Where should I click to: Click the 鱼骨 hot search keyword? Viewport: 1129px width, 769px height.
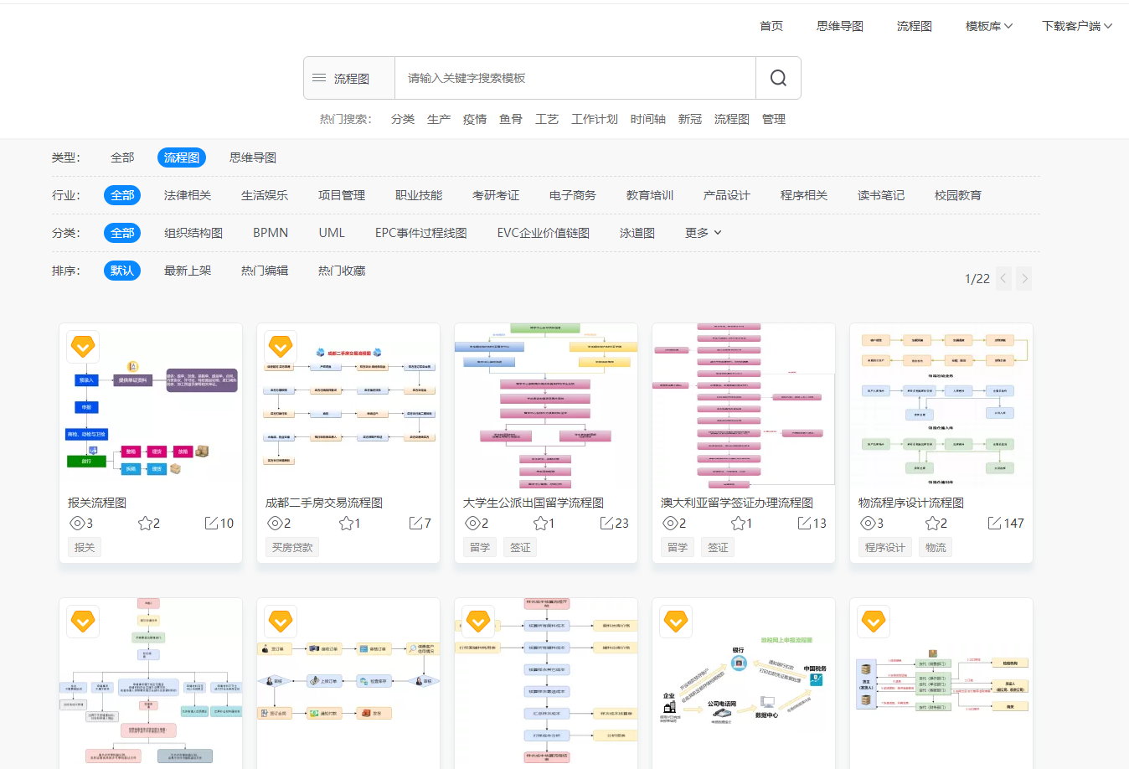pyautogui.click(x=511, y=119)
